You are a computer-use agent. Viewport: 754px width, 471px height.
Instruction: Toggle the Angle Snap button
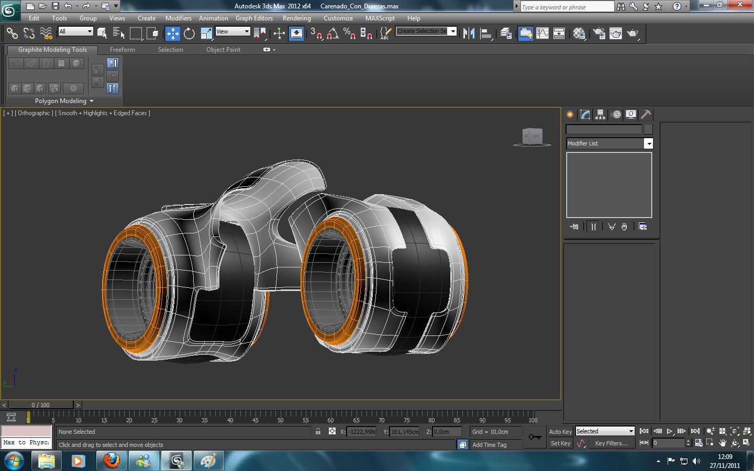pos(332,33)
